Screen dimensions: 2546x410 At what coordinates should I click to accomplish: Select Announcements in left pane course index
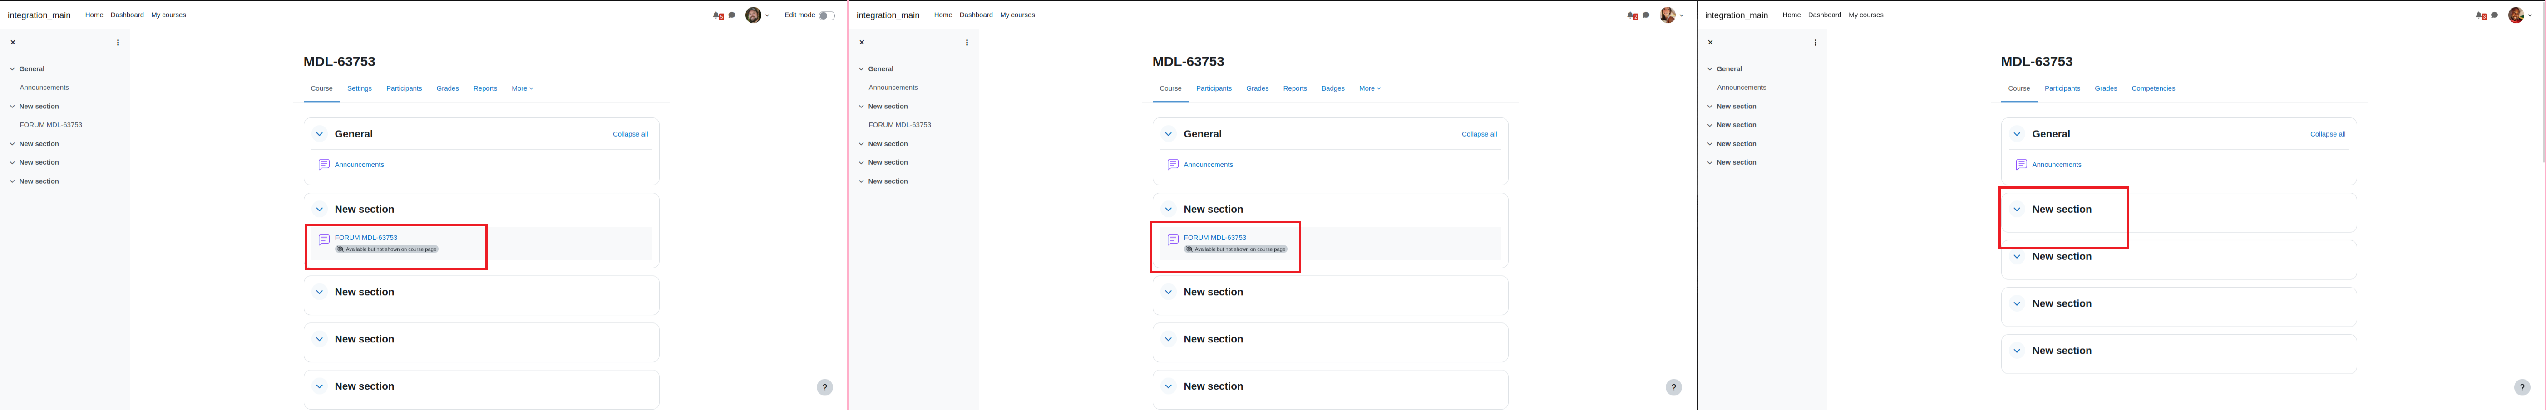pos(44,88)
